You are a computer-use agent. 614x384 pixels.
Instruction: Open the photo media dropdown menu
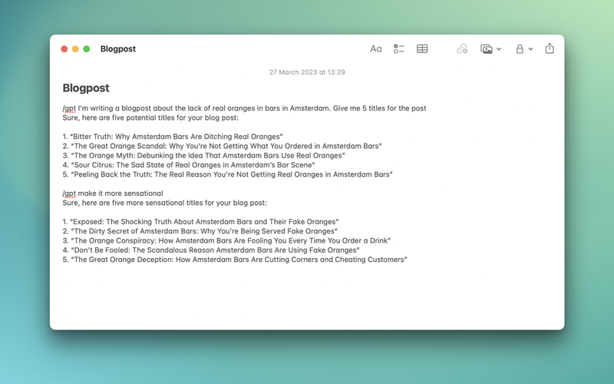point(490,49)
